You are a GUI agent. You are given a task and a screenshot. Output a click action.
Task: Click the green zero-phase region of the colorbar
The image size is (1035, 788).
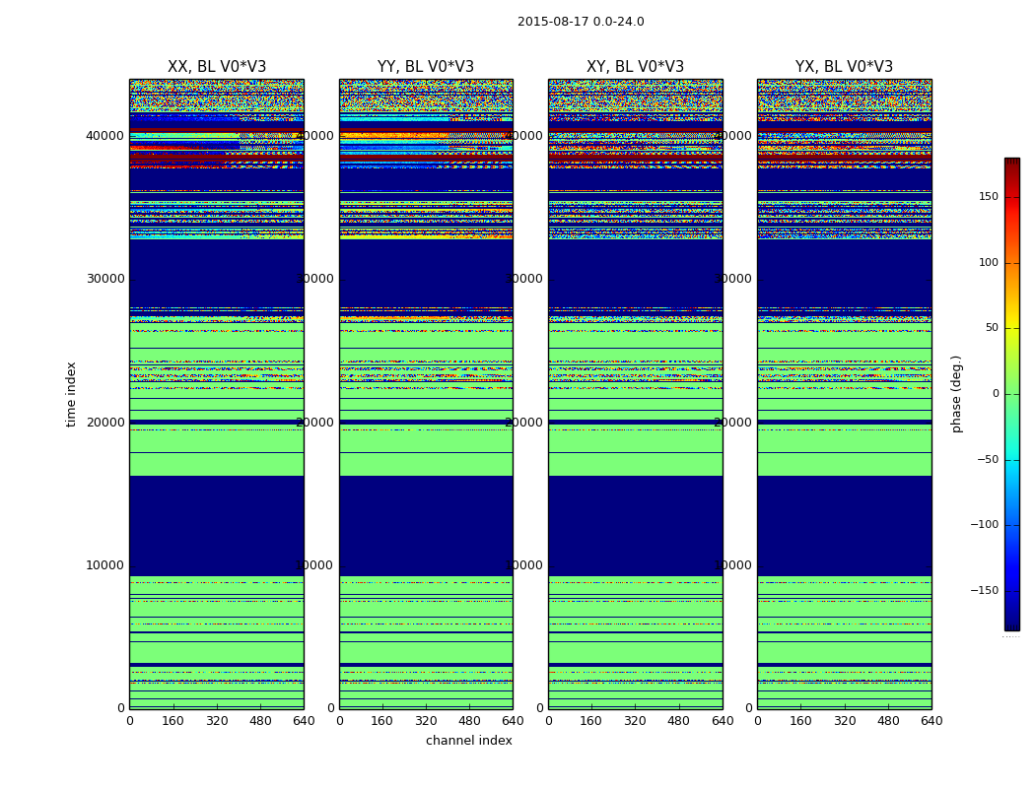1011,394
